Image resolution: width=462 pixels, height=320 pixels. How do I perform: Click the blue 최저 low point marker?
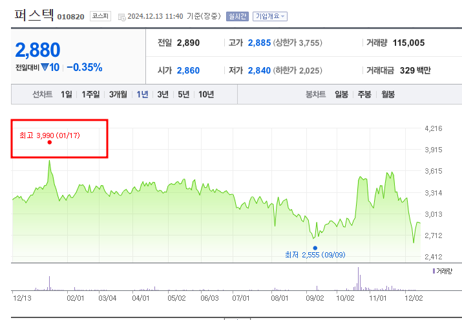click(315, 248)
